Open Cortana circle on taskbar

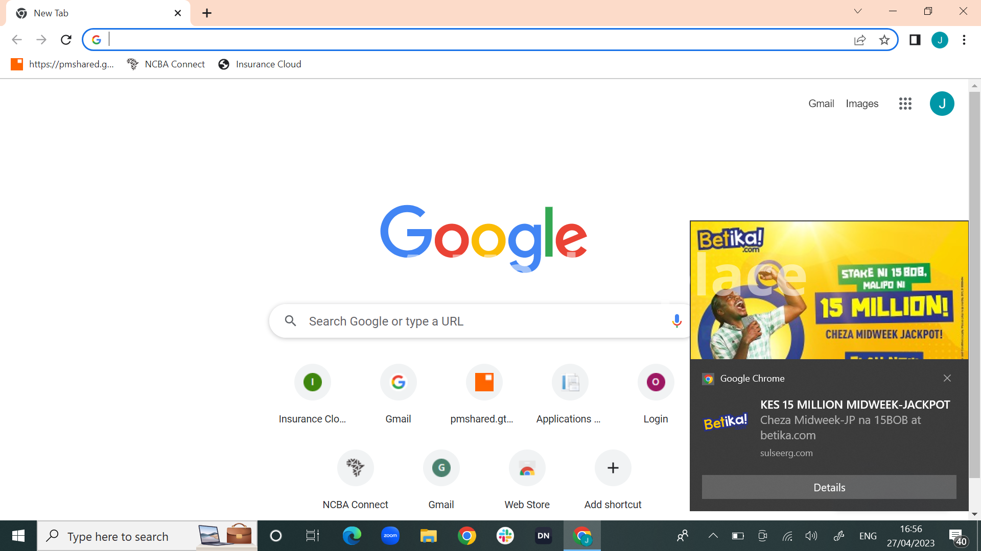coord(276,536)
